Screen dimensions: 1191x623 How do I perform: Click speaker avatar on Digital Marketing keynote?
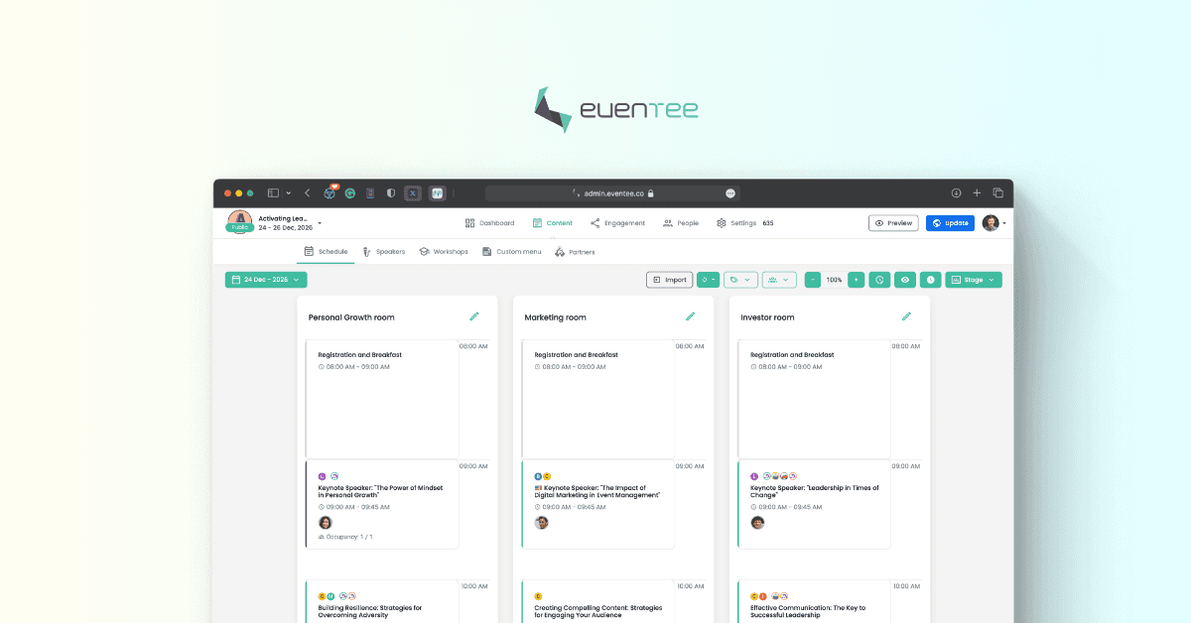point(542,522)
